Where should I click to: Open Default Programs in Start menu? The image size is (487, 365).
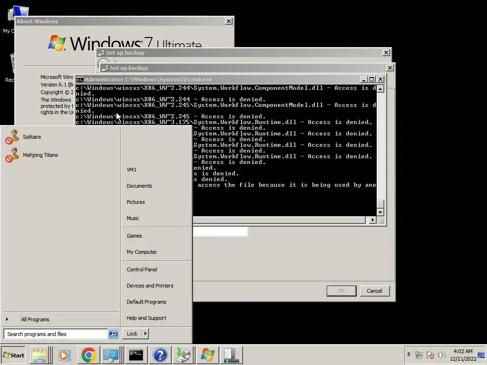(x=156, y=302)
